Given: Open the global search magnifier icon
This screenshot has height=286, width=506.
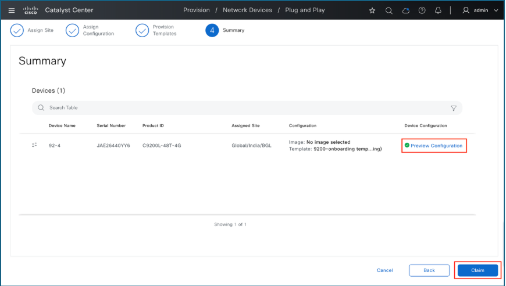Looking at the screenshot, I should [389, 10].
